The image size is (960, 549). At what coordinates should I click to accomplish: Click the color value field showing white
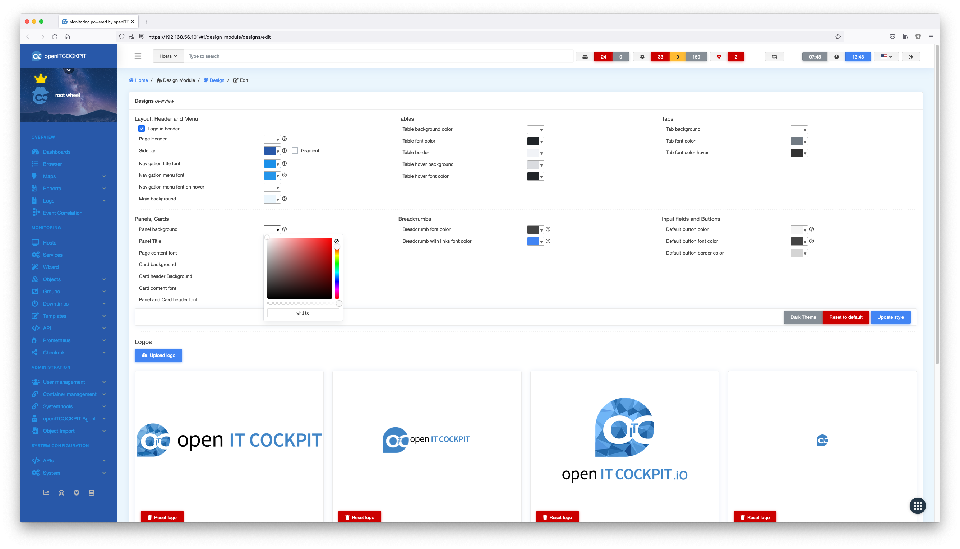coord(303,313)
